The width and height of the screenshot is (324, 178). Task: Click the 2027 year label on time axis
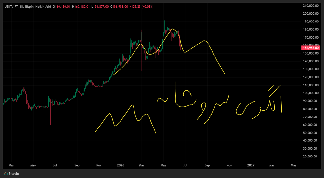point(251,165)
